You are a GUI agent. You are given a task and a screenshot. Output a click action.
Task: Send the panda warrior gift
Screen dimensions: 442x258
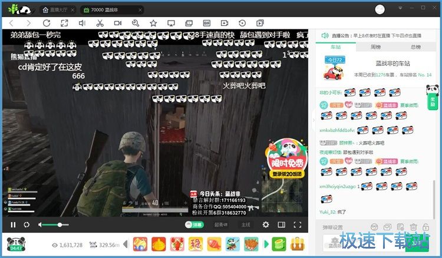tap(233, 244)
